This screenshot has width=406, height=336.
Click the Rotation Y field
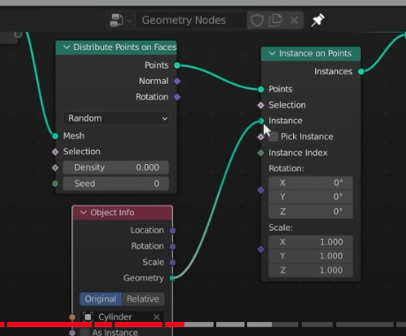[311, 197]
